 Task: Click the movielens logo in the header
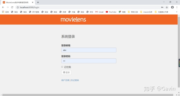(73, 20)
